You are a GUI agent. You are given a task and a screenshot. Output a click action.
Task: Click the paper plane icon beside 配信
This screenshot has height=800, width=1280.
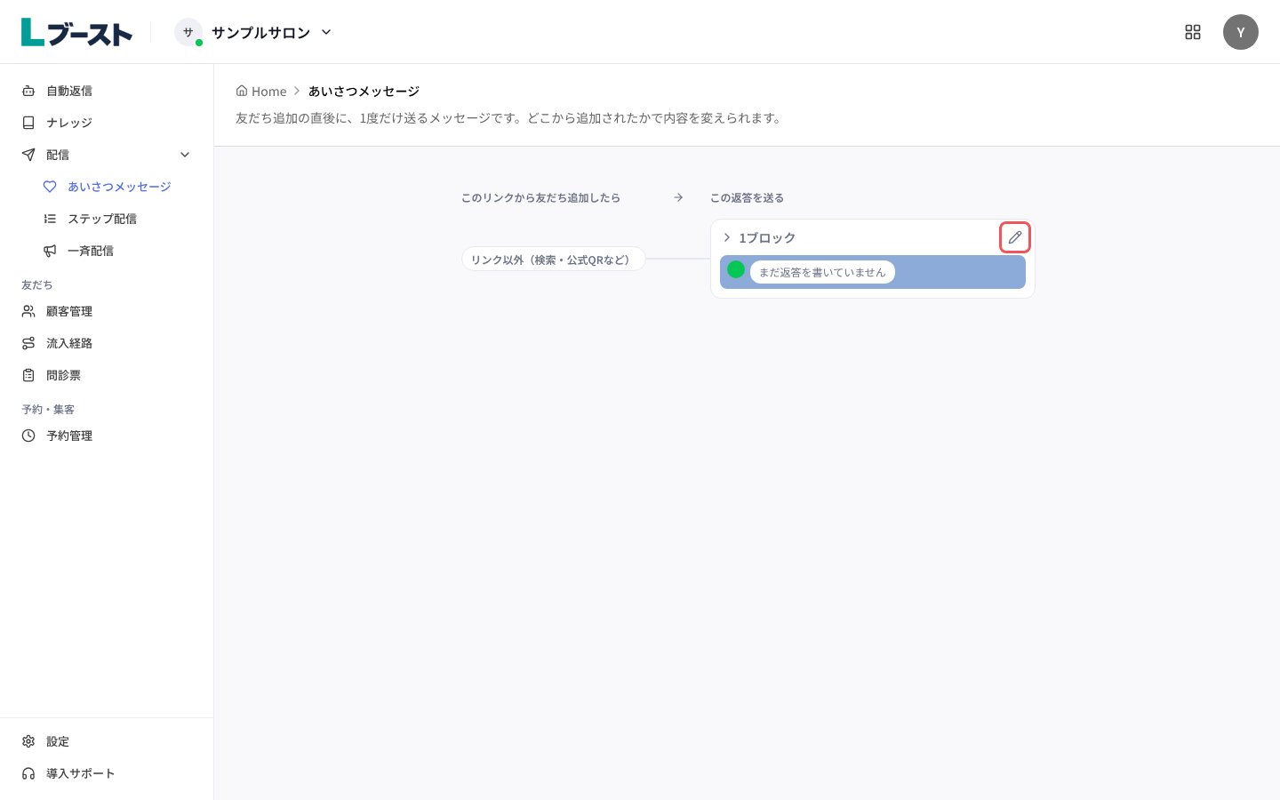tap(28, 155)
